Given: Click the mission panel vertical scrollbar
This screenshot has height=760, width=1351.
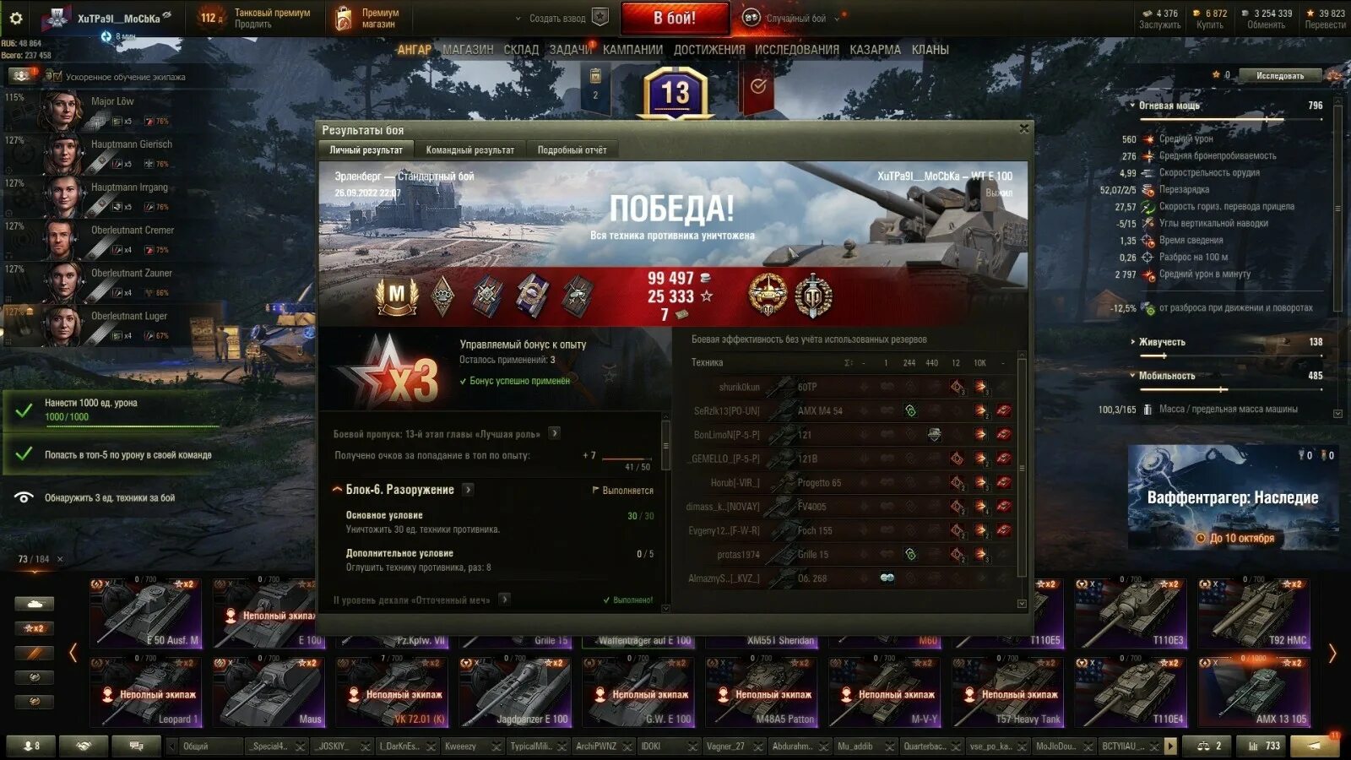Looking at the screenshot, I should (665, 512).
